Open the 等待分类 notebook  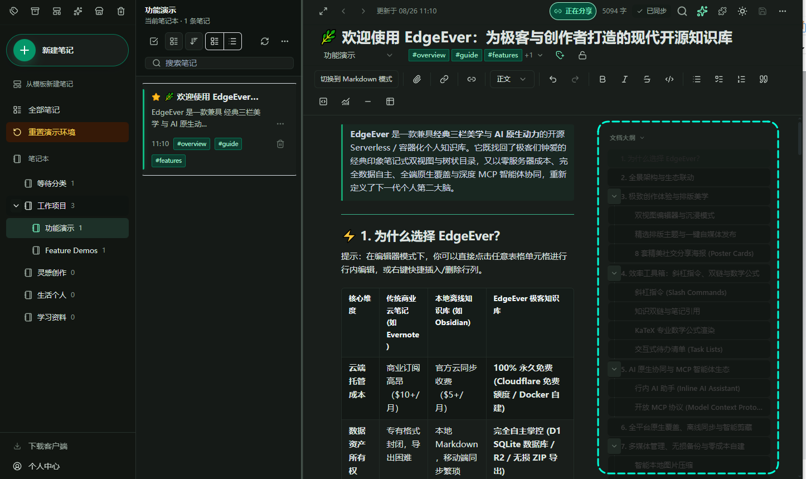coord(67,183)
